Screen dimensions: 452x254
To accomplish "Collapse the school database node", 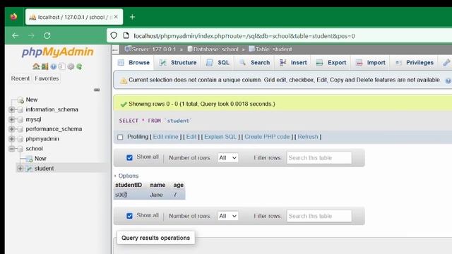I will pos(11,149).
